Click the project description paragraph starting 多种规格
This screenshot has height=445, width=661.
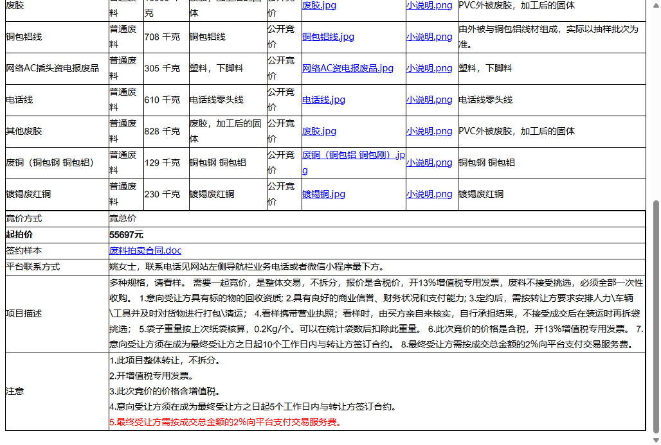point(376,313)
